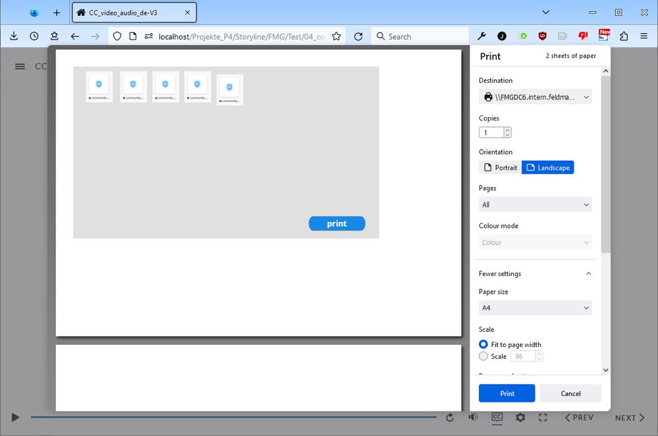Open the Firefox downloads icon
Screen dimensions: 658x436
click(x=14, y=36)
